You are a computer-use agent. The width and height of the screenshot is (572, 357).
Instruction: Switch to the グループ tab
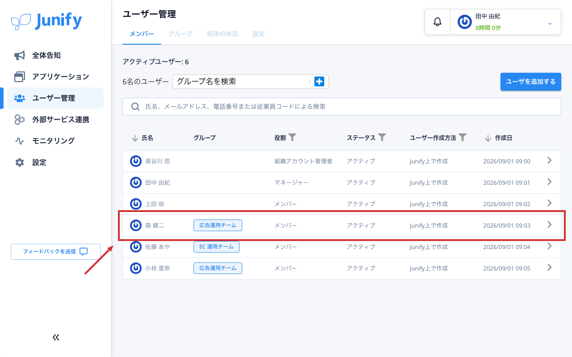[180, 34]
